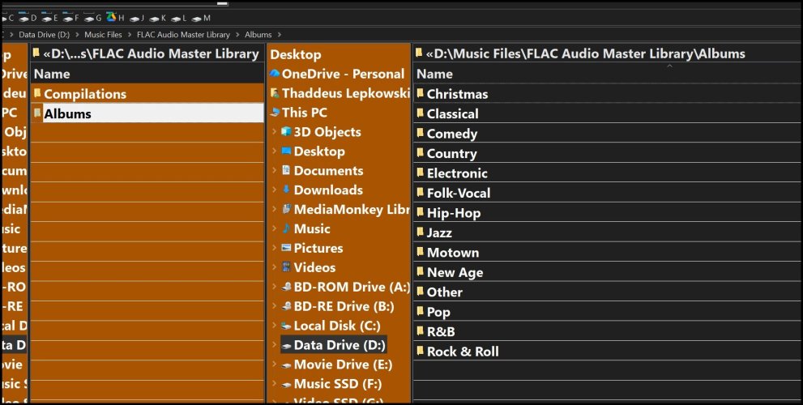Select drive E in the drive bar
Image resolution: width=803 pixels, height=405 pixels.
point(49,18)
